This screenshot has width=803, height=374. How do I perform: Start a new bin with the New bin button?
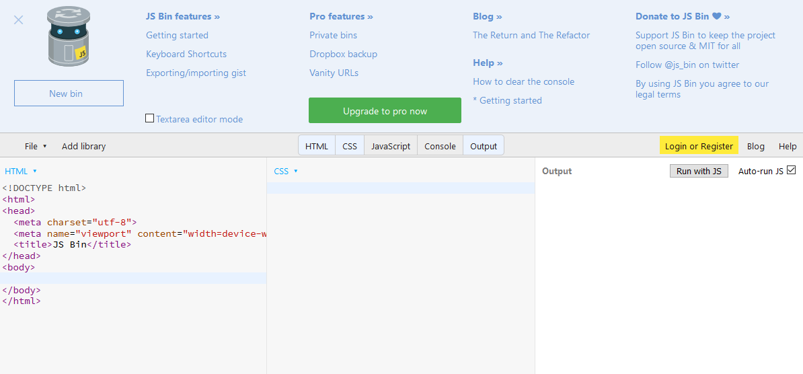click(69, 93)
